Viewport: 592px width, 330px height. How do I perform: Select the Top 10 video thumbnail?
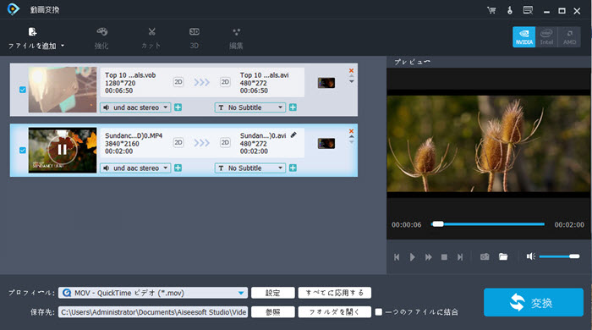pyautogui.click(x=63, y=90)
